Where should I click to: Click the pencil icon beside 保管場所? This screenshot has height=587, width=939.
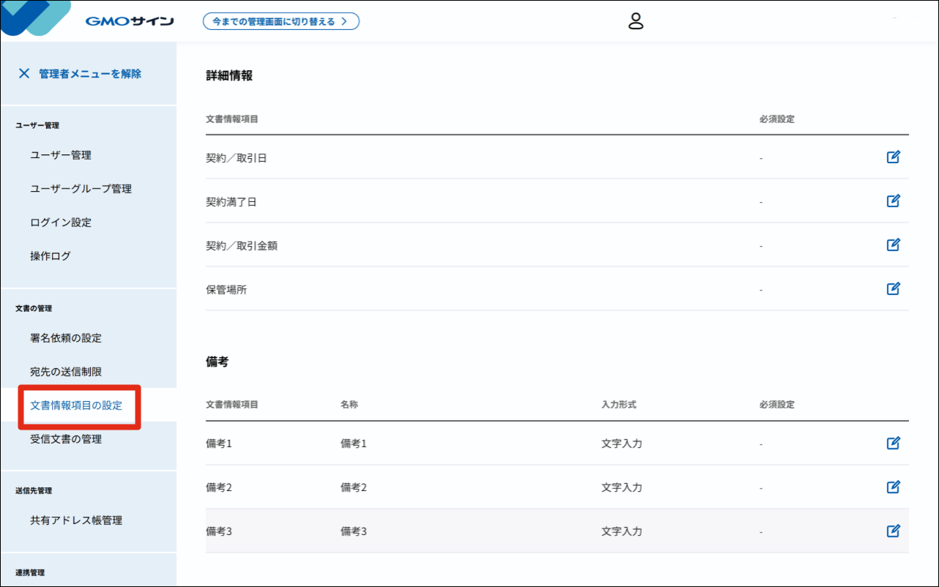pos(894,288)
